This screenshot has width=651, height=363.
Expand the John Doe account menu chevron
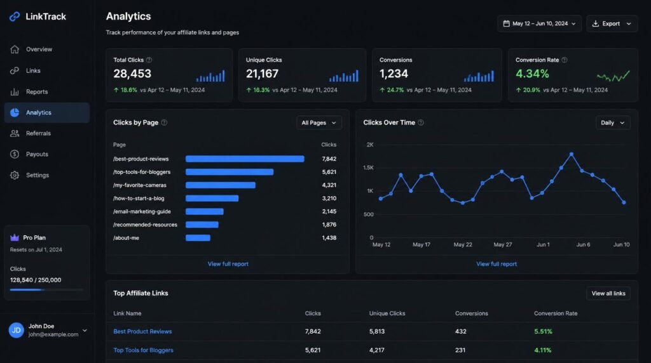85,330
